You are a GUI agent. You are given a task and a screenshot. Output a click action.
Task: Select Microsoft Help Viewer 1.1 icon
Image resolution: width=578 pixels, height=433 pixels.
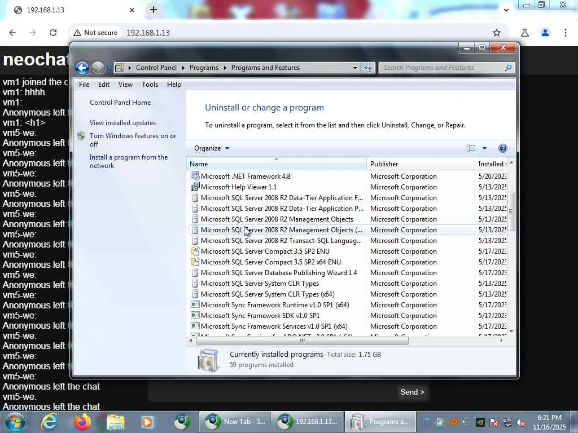coord(195,187)
